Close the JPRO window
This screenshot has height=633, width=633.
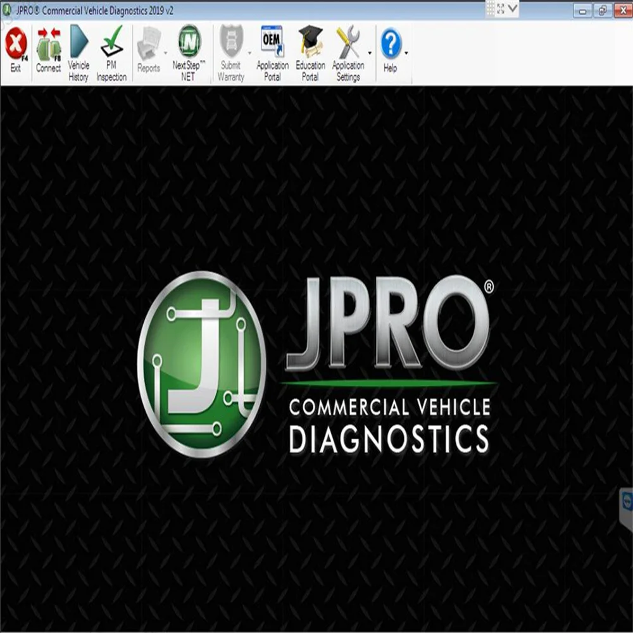tap(622, 11)
